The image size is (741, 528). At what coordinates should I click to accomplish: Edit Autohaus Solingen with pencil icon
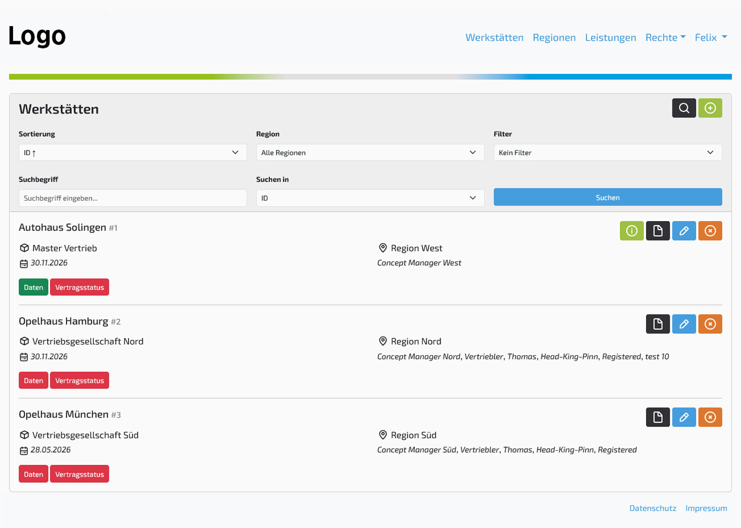pos(684,231)
